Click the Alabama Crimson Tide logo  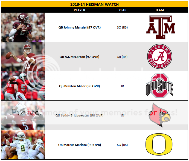coord(159,57)
